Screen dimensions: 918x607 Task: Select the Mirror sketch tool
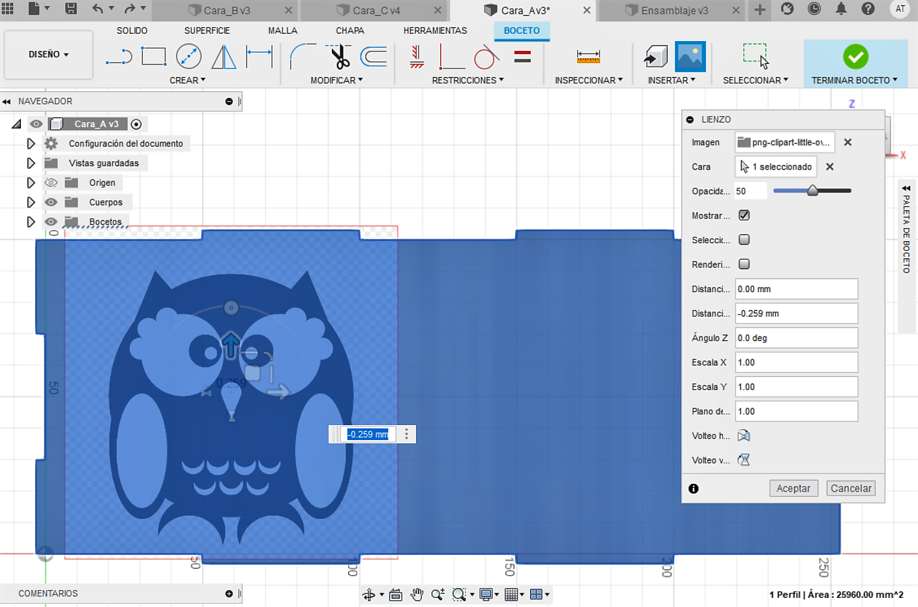(224, 57)
